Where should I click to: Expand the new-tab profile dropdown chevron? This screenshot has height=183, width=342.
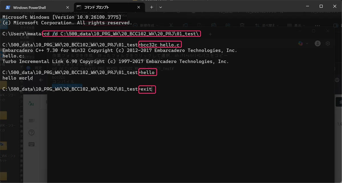click(x=161, y=7)
